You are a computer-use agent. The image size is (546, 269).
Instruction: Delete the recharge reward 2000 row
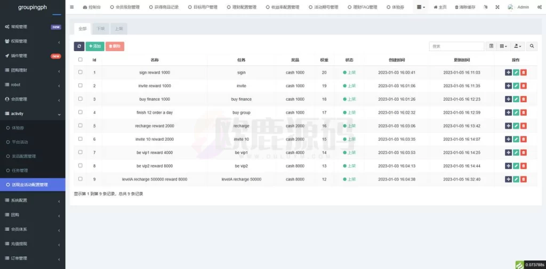tap(524, 126)
